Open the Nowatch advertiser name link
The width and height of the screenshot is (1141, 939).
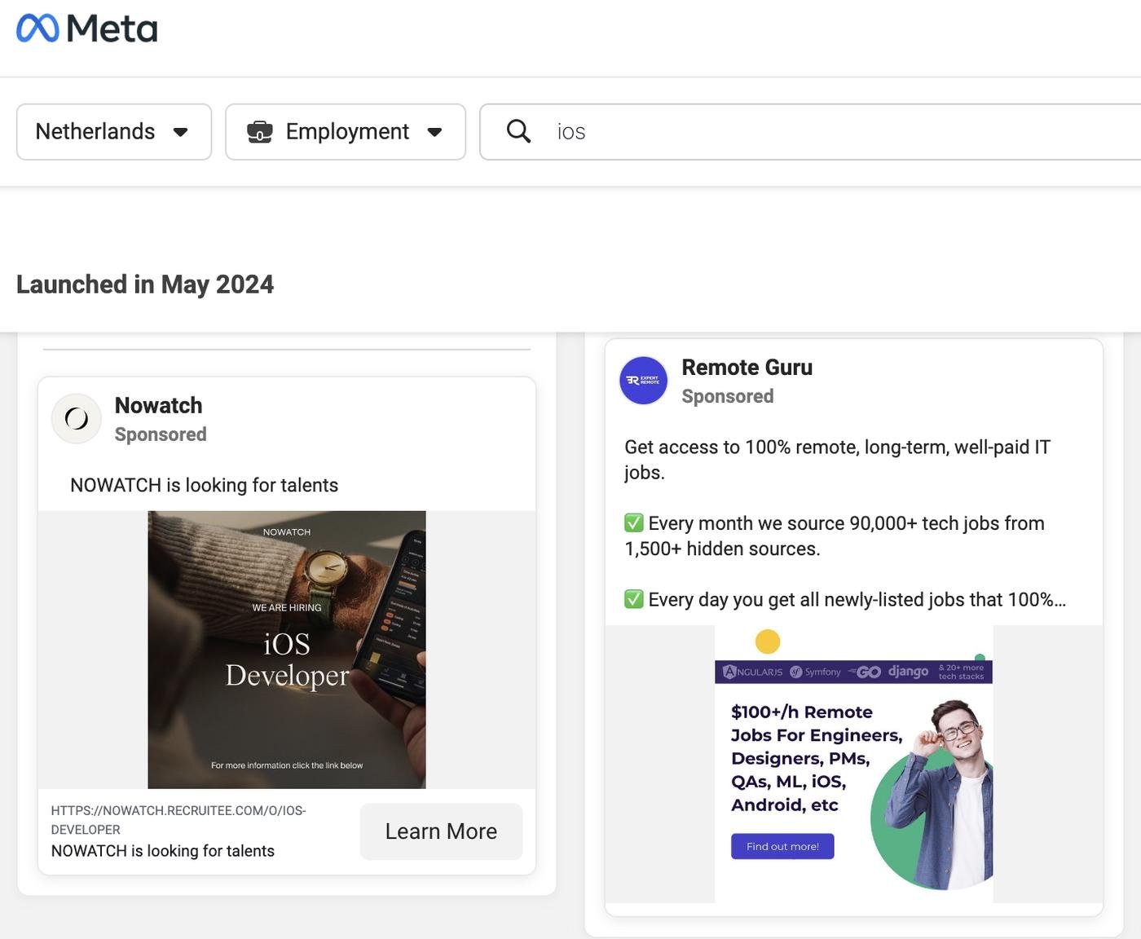[158, 405]
